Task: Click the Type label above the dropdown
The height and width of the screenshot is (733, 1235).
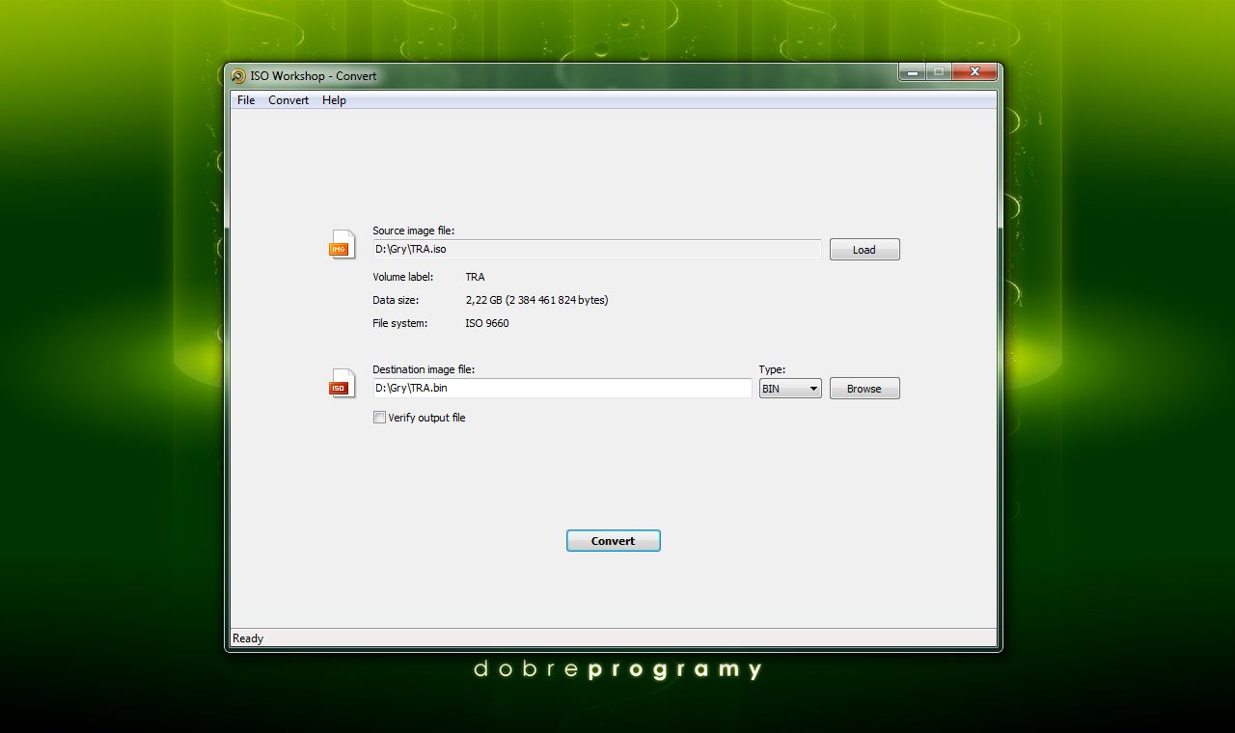Action: click(x=772, y=369)
